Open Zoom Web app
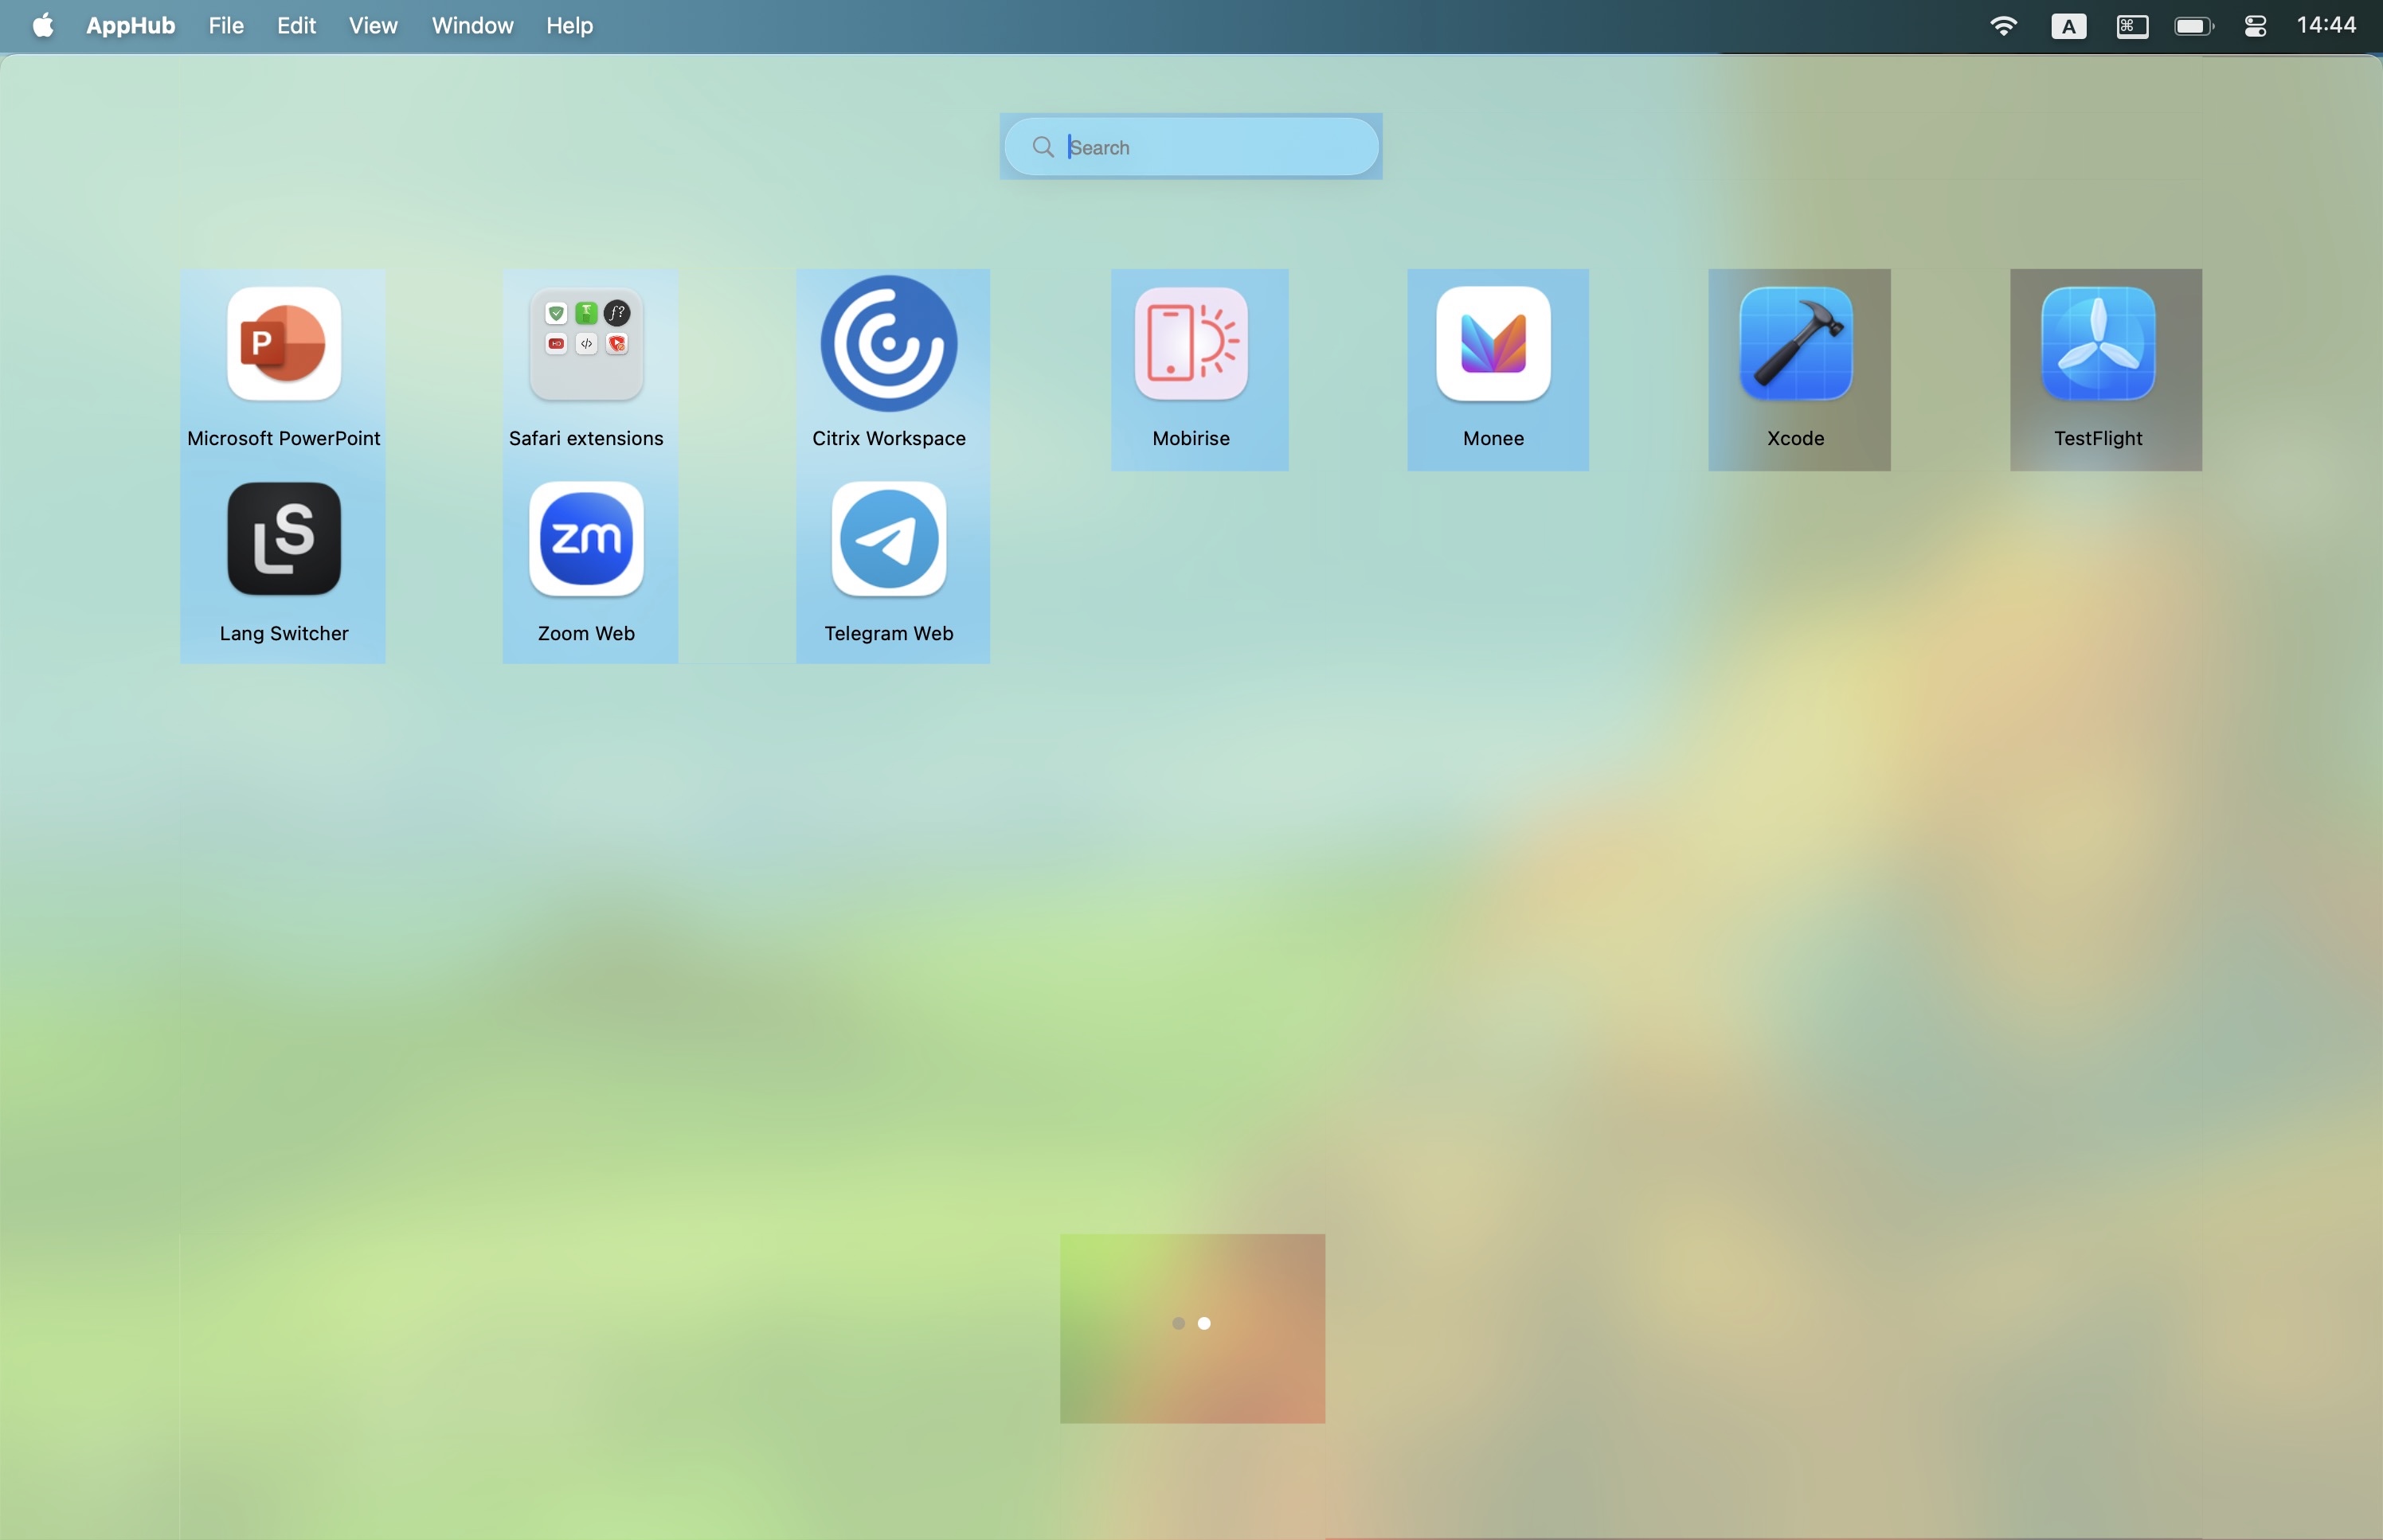 point(586,539)
